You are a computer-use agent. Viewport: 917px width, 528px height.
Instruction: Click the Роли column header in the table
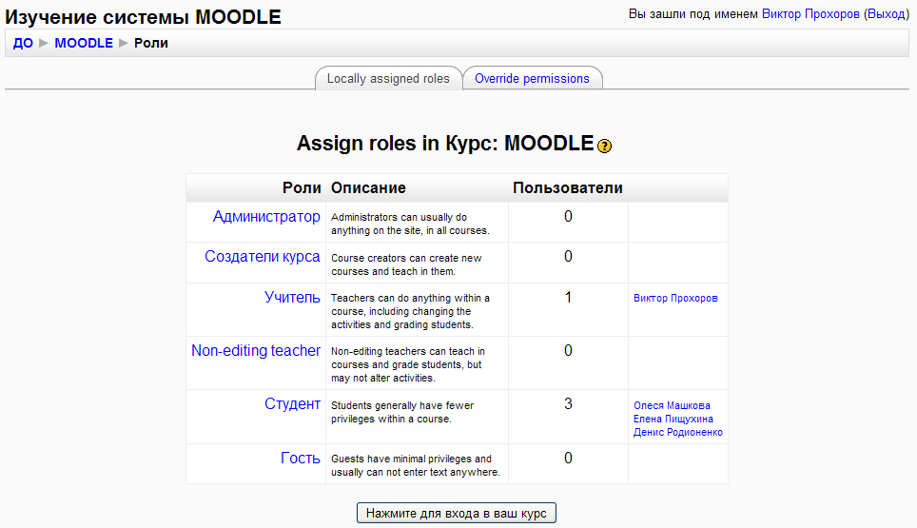point(302,187)
